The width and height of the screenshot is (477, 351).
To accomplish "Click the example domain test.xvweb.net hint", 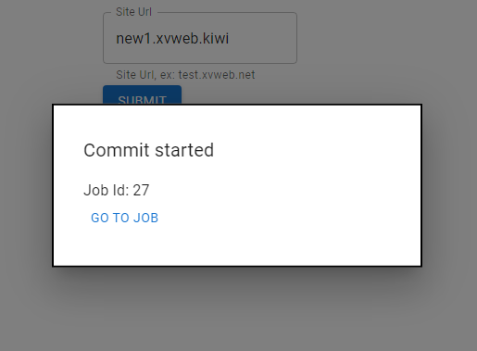I will pyautogui.click(x=217, y=75).
